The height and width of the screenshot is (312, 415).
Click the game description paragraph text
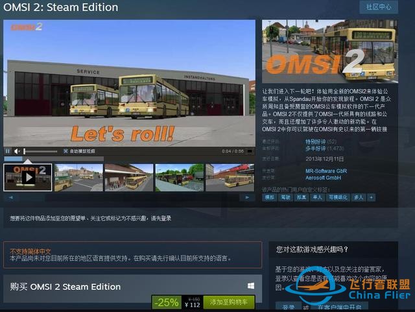pyautogui.click(x=326, y=110)
